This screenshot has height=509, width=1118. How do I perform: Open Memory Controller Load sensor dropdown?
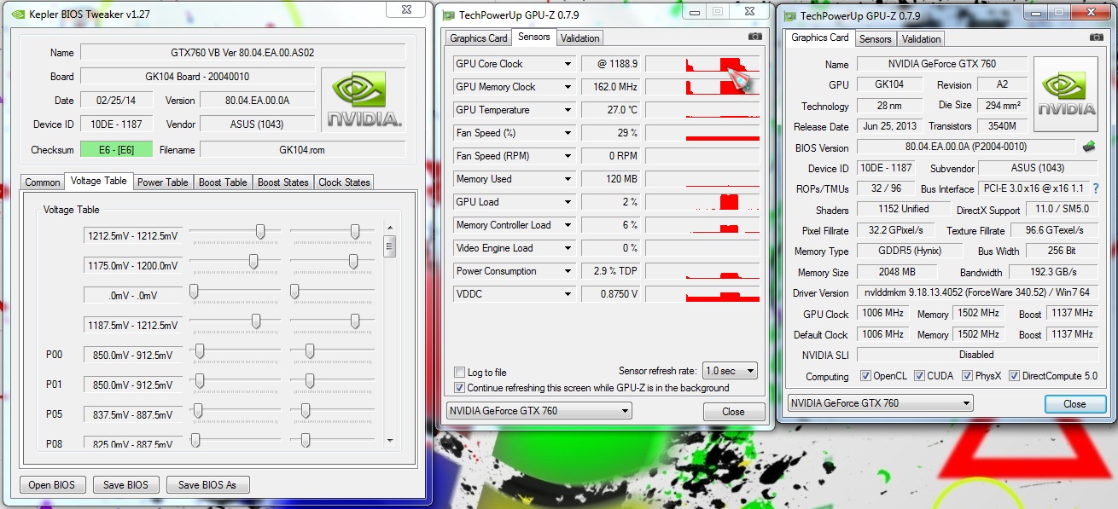tap(568, 225)
